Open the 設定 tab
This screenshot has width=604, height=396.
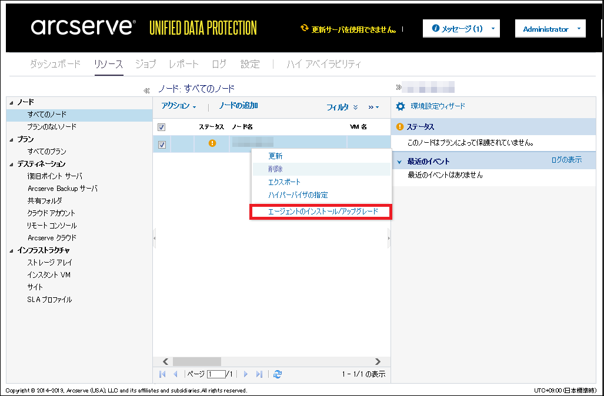(x=250, y=64)
